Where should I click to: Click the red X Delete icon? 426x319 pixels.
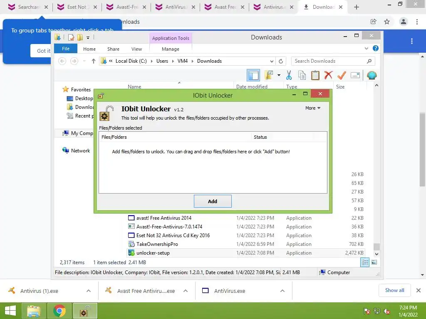coord(328,75)
